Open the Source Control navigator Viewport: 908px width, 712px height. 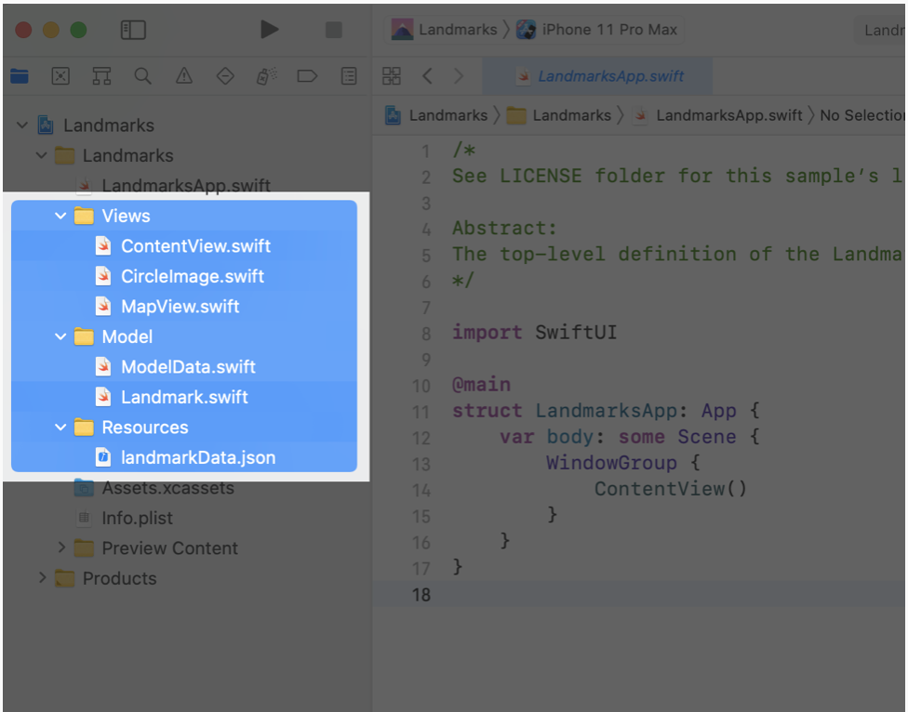[60, 76]
